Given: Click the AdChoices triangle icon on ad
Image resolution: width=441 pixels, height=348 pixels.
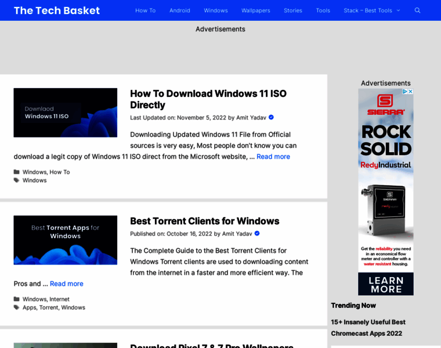Looking at the screenshot, I should pos(405,92).
